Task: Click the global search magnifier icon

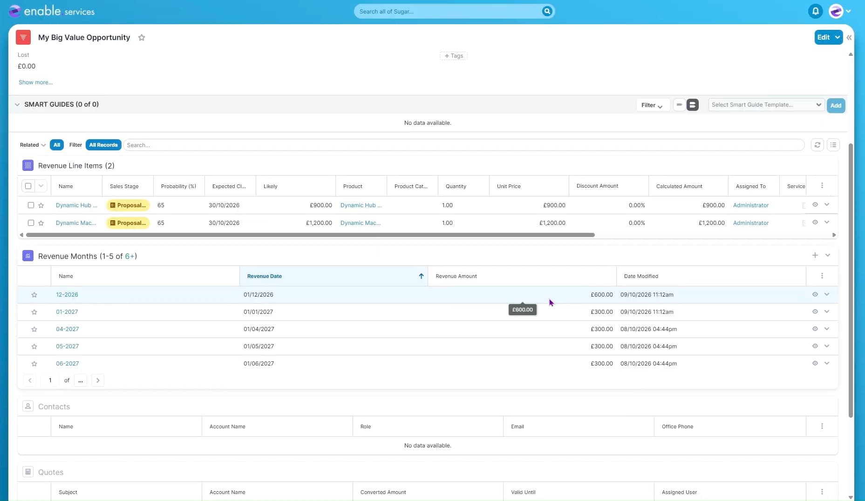Action: click(547, 11)
